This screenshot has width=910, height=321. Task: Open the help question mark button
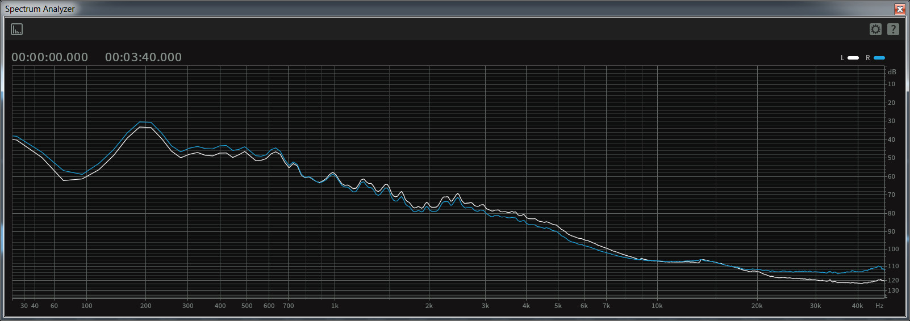[893, 29]
